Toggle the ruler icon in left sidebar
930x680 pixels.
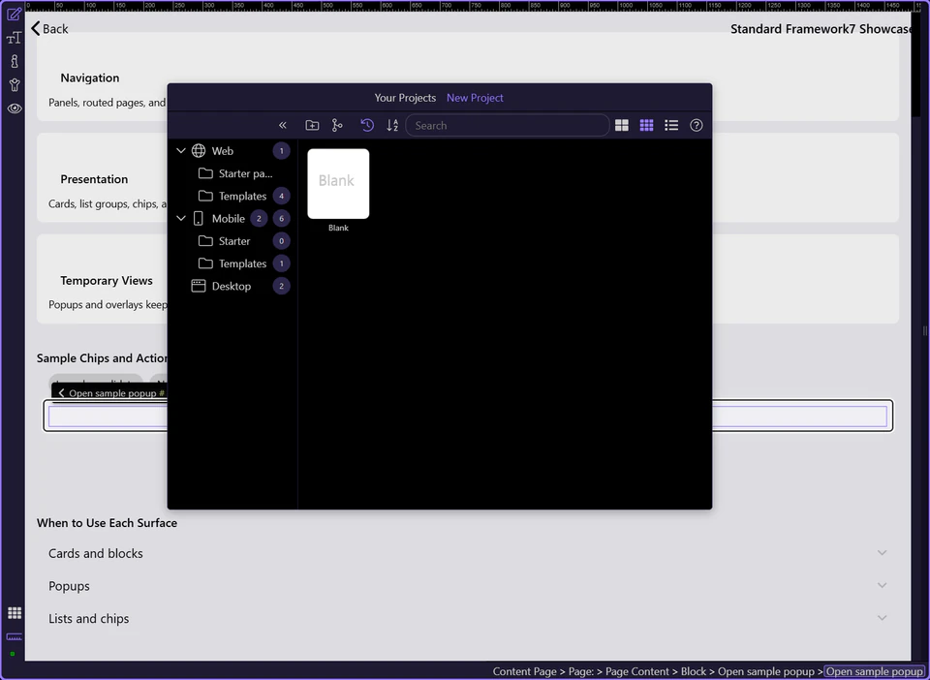[x=15, y=636]
